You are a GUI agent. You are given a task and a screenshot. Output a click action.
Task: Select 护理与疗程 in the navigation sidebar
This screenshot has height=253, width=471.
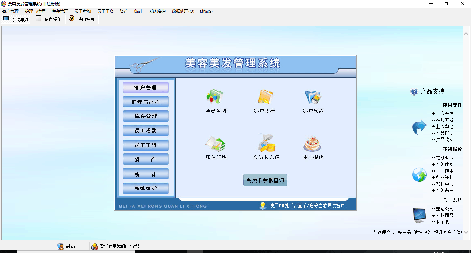[x=146, y=102]
